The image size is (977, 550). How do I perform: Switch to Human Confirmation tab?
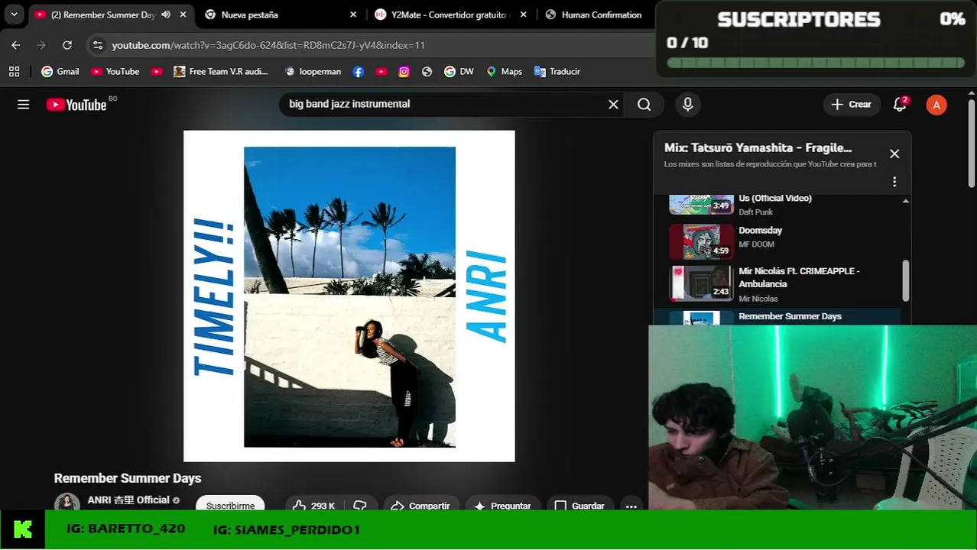click(596, 15)
